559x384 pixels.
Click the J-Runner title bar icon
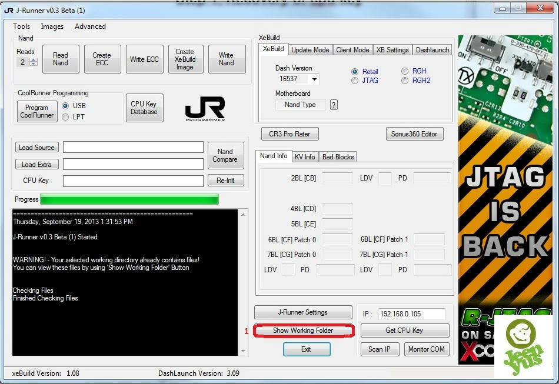pos(8,10)
